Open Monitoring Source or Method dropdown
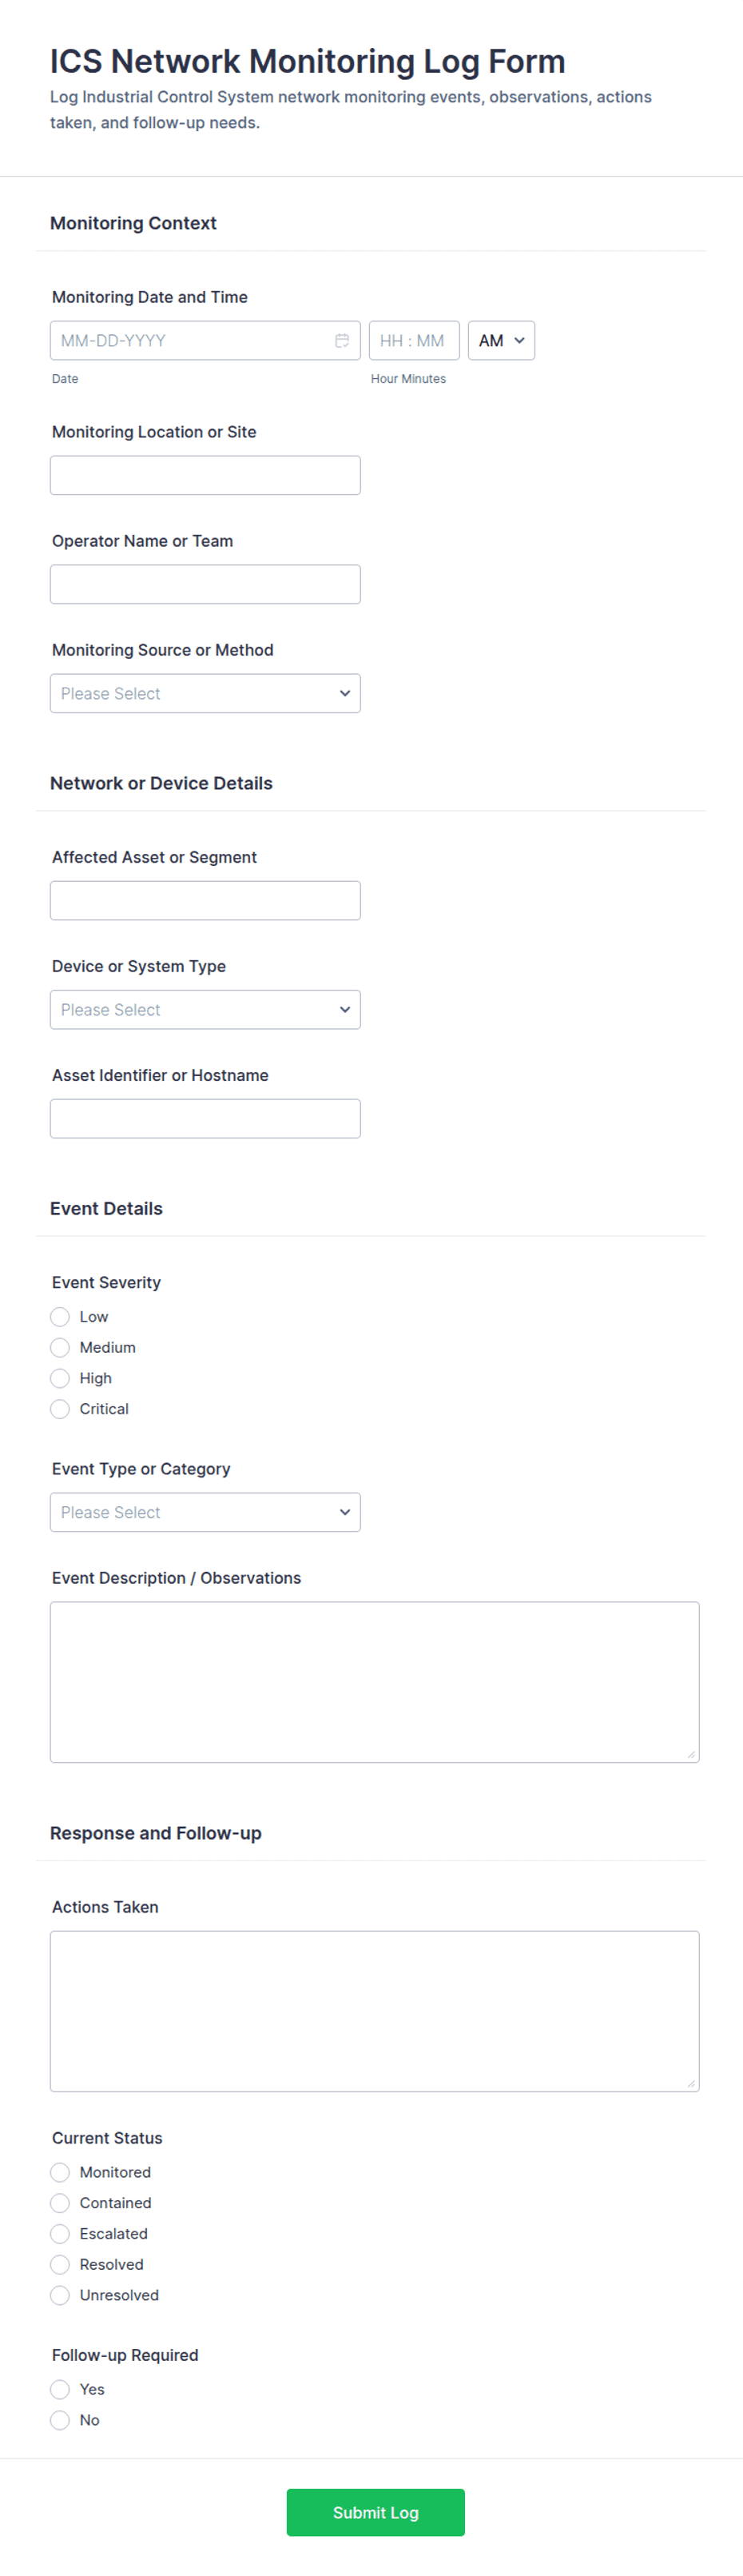The image size is (743, 2576). pyautogui.click(x=205, y=694)
